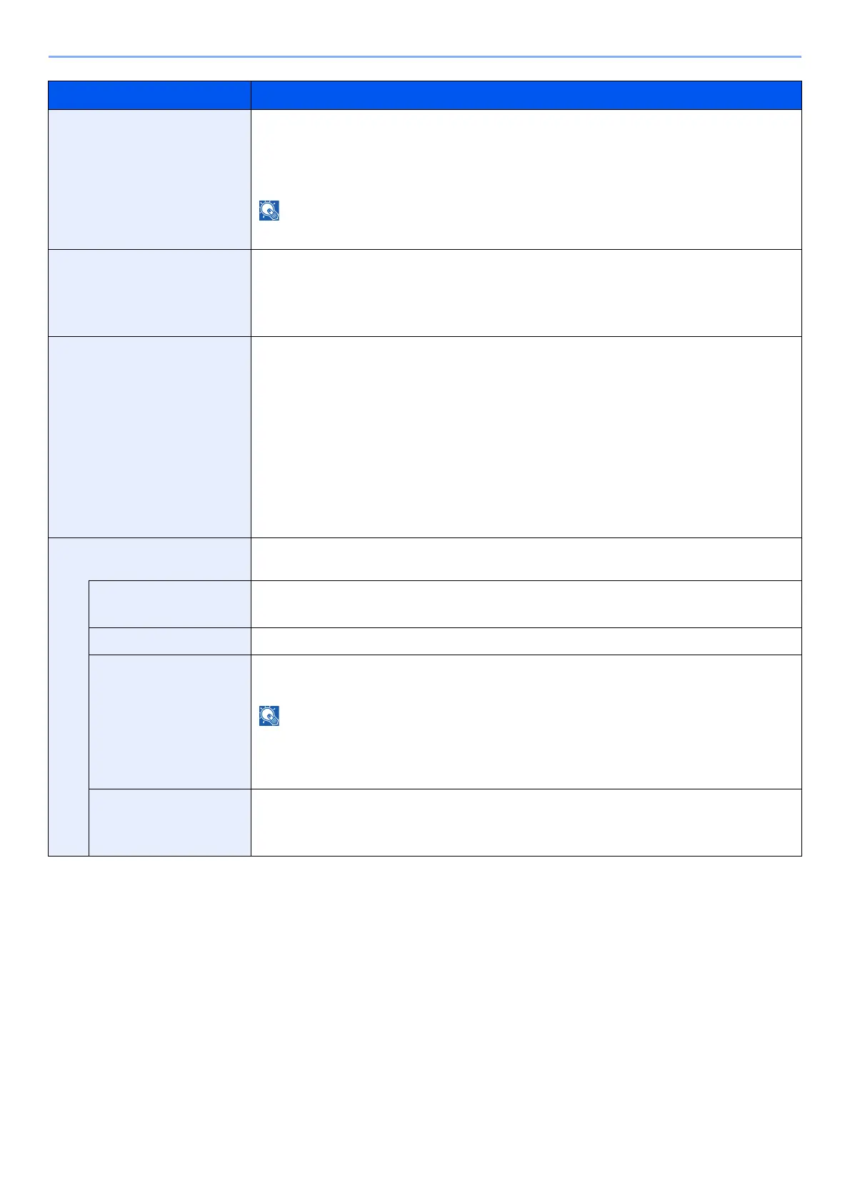
Task: Click the blank page area below the table
Action: [x=424, y=1028]
